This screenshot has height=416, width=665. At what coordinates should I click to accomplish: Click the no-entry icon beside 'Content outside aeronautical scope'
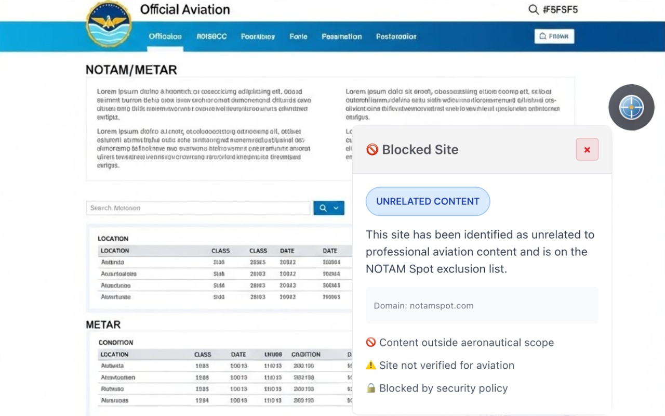[x=371, y=342]
